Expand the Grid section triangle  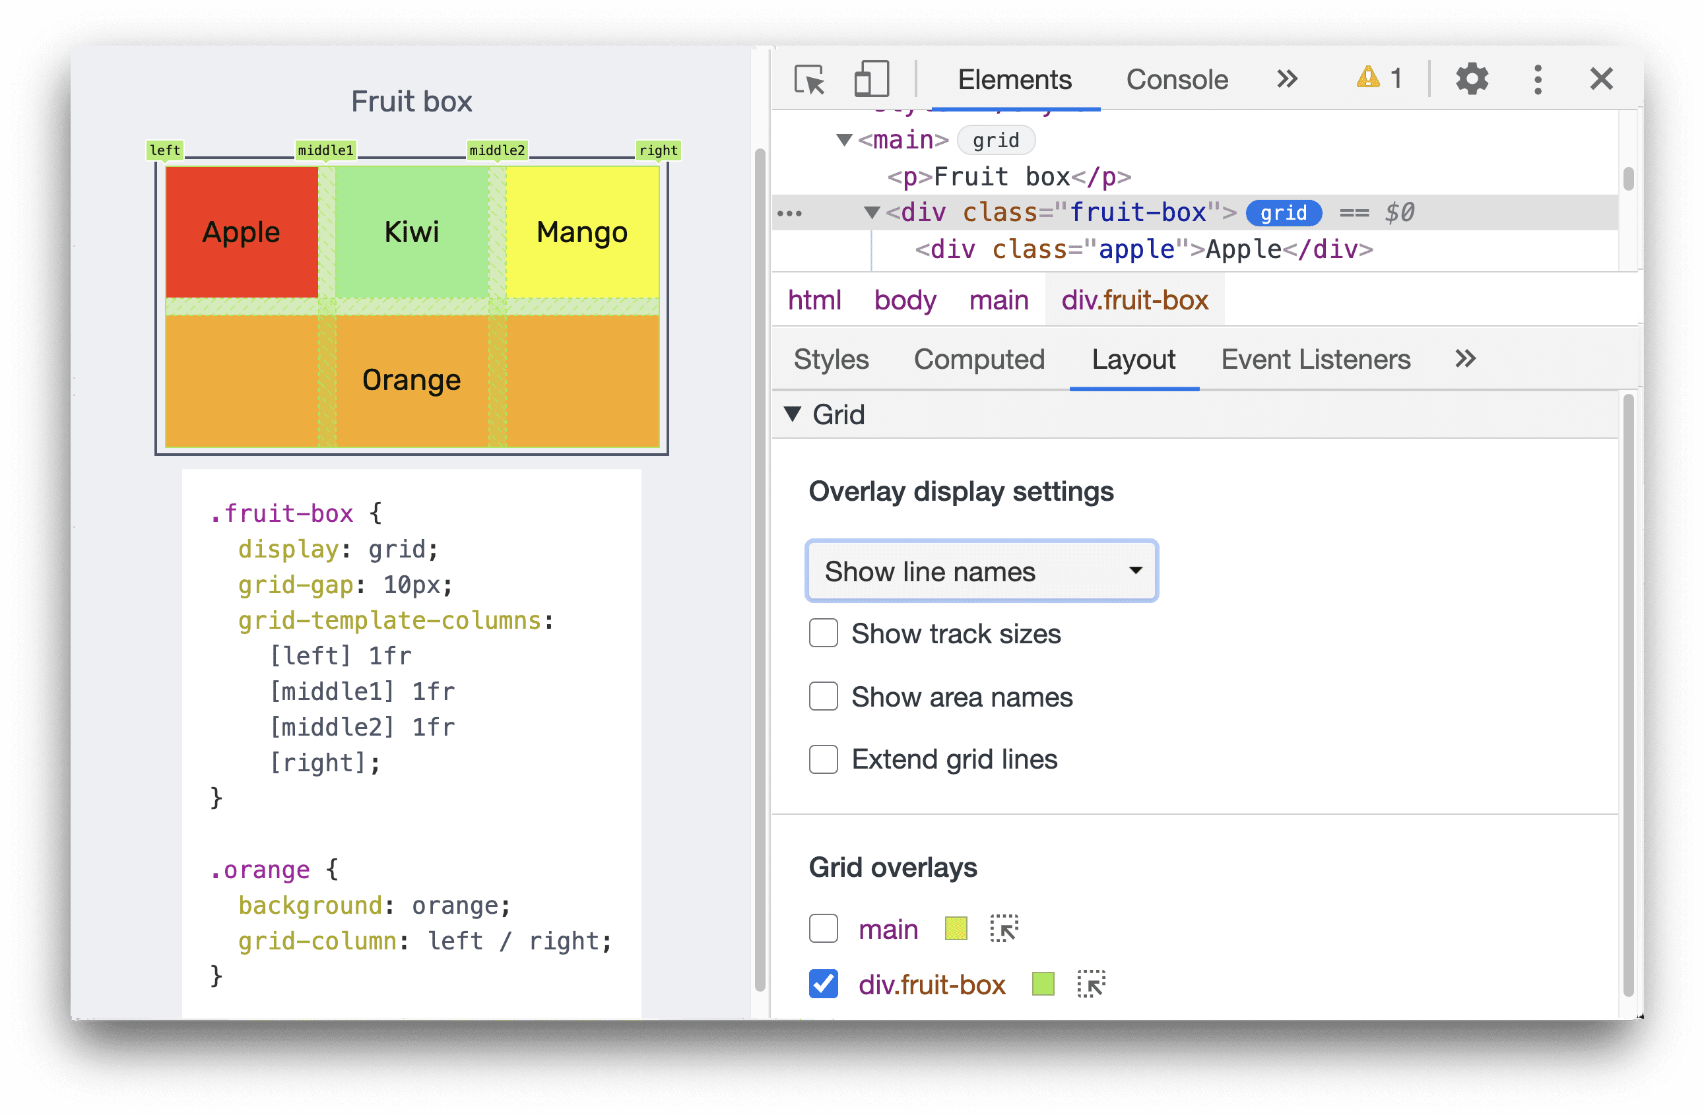point(794,414)
